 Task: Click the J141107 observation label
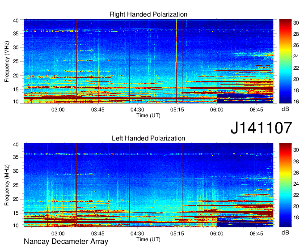[x=261, y=128]
